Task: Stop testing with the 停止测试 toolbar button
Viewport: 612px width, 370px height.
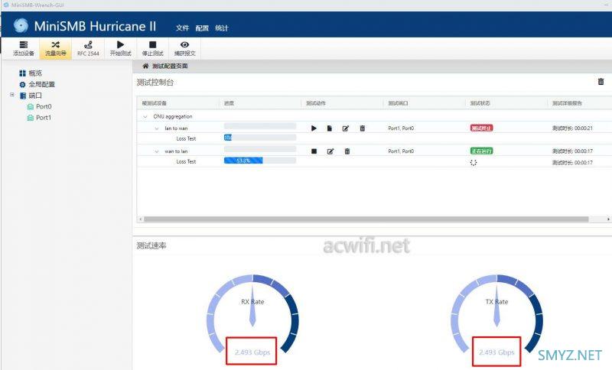Action: point(152,48)
